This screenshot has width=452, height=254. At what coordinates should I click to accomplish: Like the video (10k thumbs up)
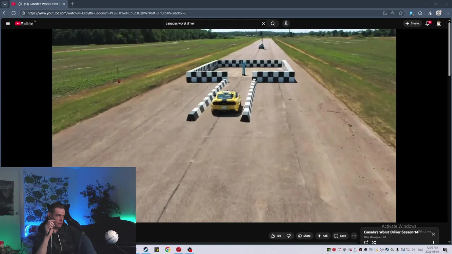[276, 236]
